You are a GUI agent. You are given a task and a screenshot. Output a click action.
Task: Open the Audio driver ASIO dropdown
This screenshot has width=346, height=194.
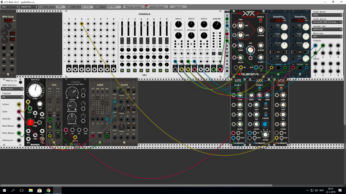[x=327, y=15]
